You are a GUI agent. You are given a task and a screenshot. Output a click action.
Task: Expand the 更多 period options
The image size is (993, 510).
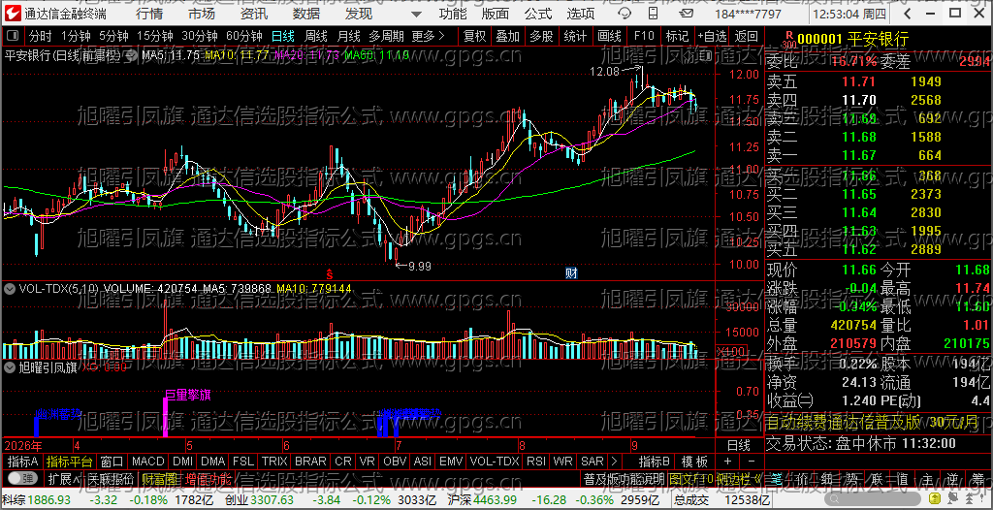coord(428,36)
